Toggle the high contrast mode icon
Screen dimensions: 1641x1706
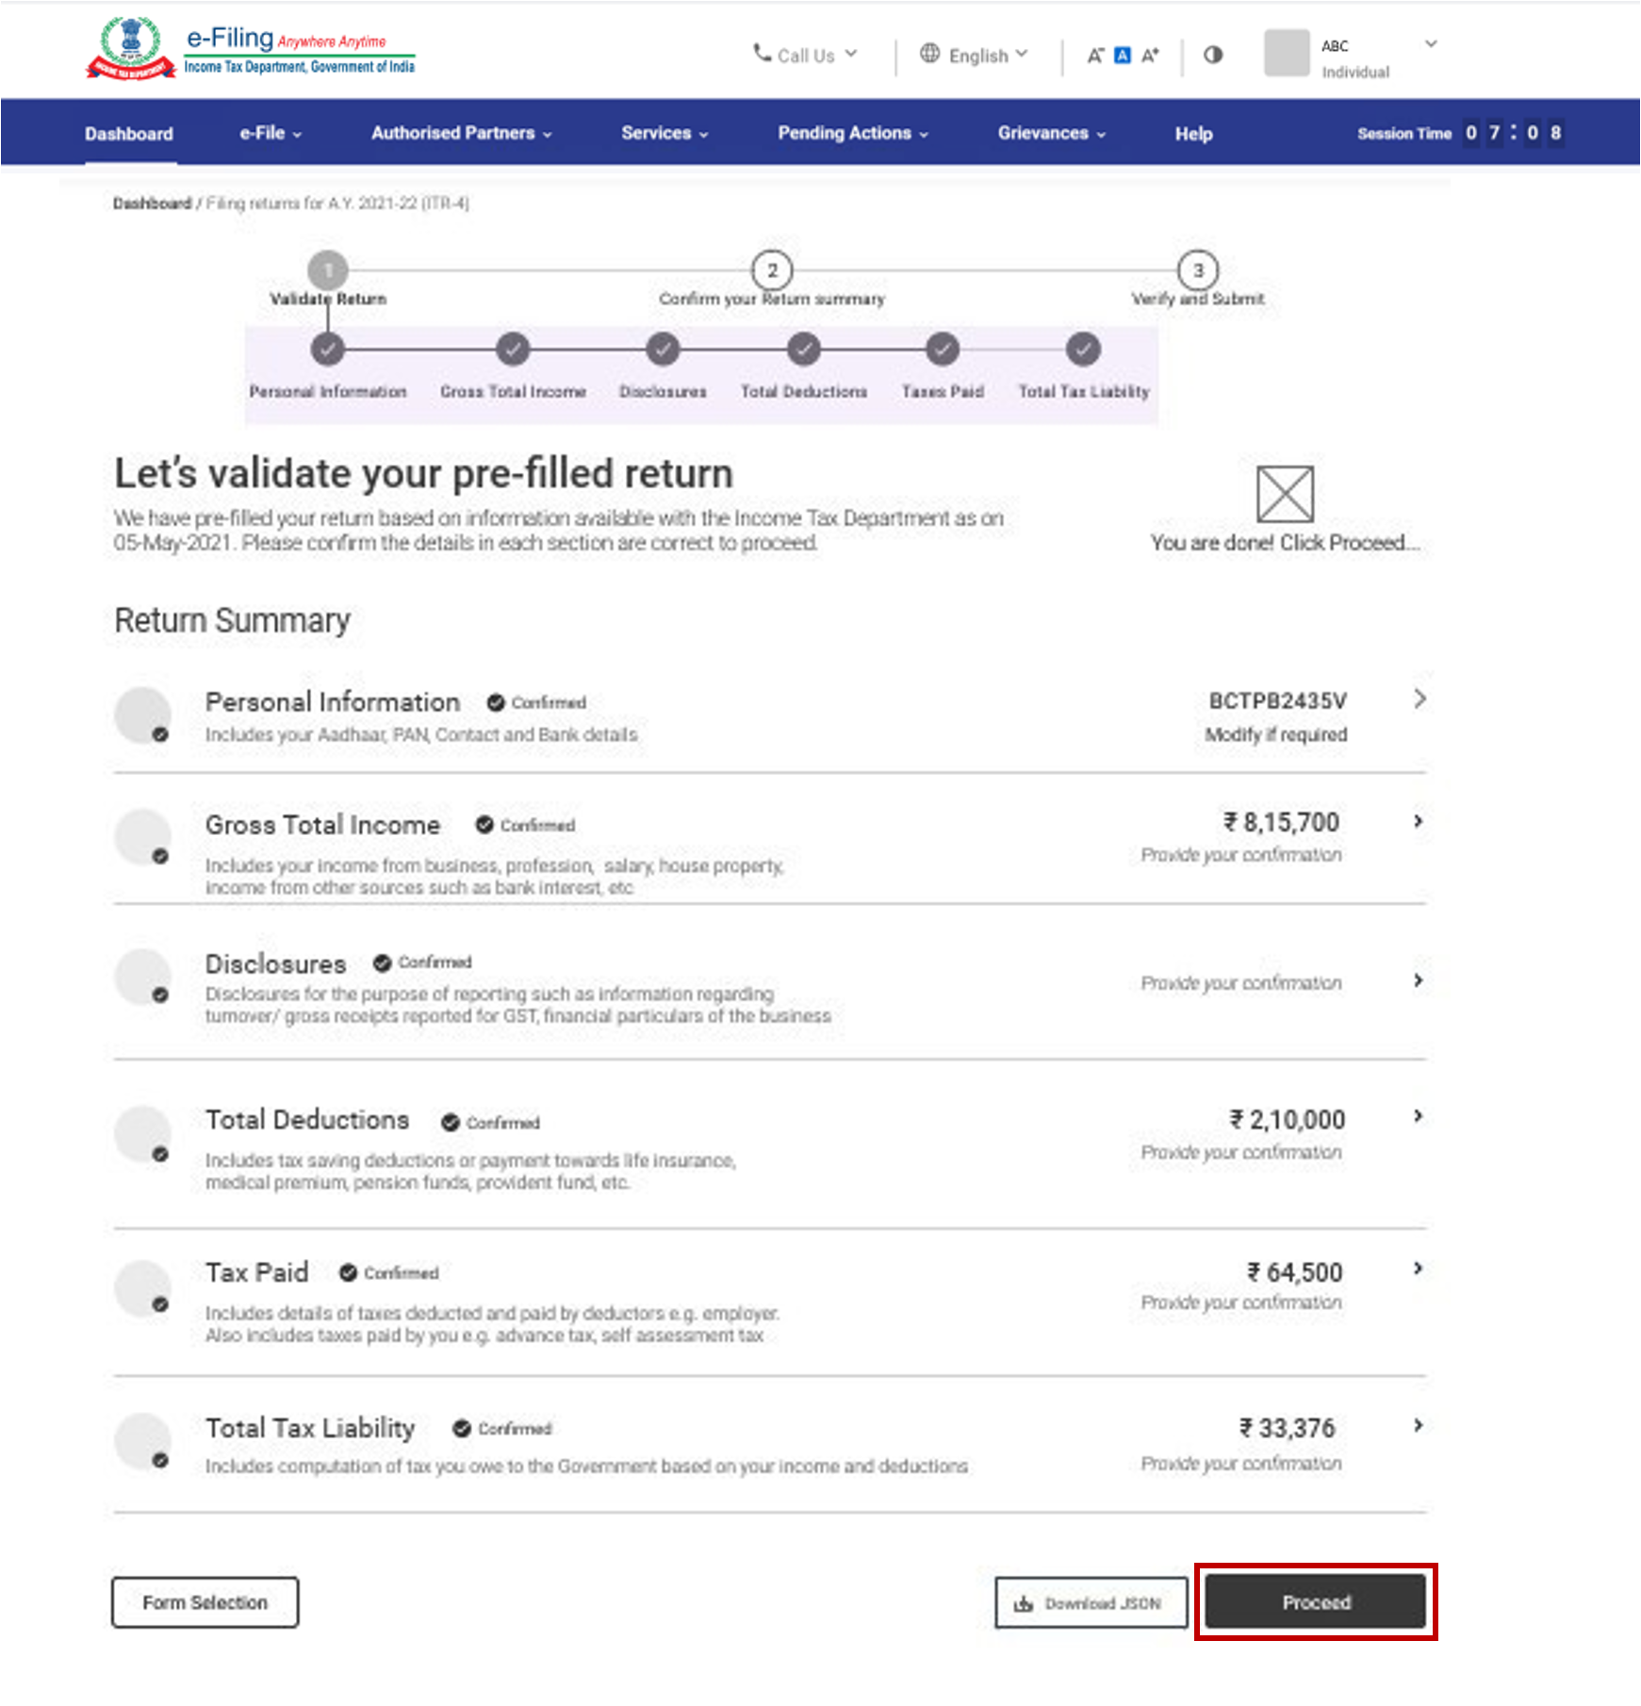pyautogui.click(x=1213, y=55)
